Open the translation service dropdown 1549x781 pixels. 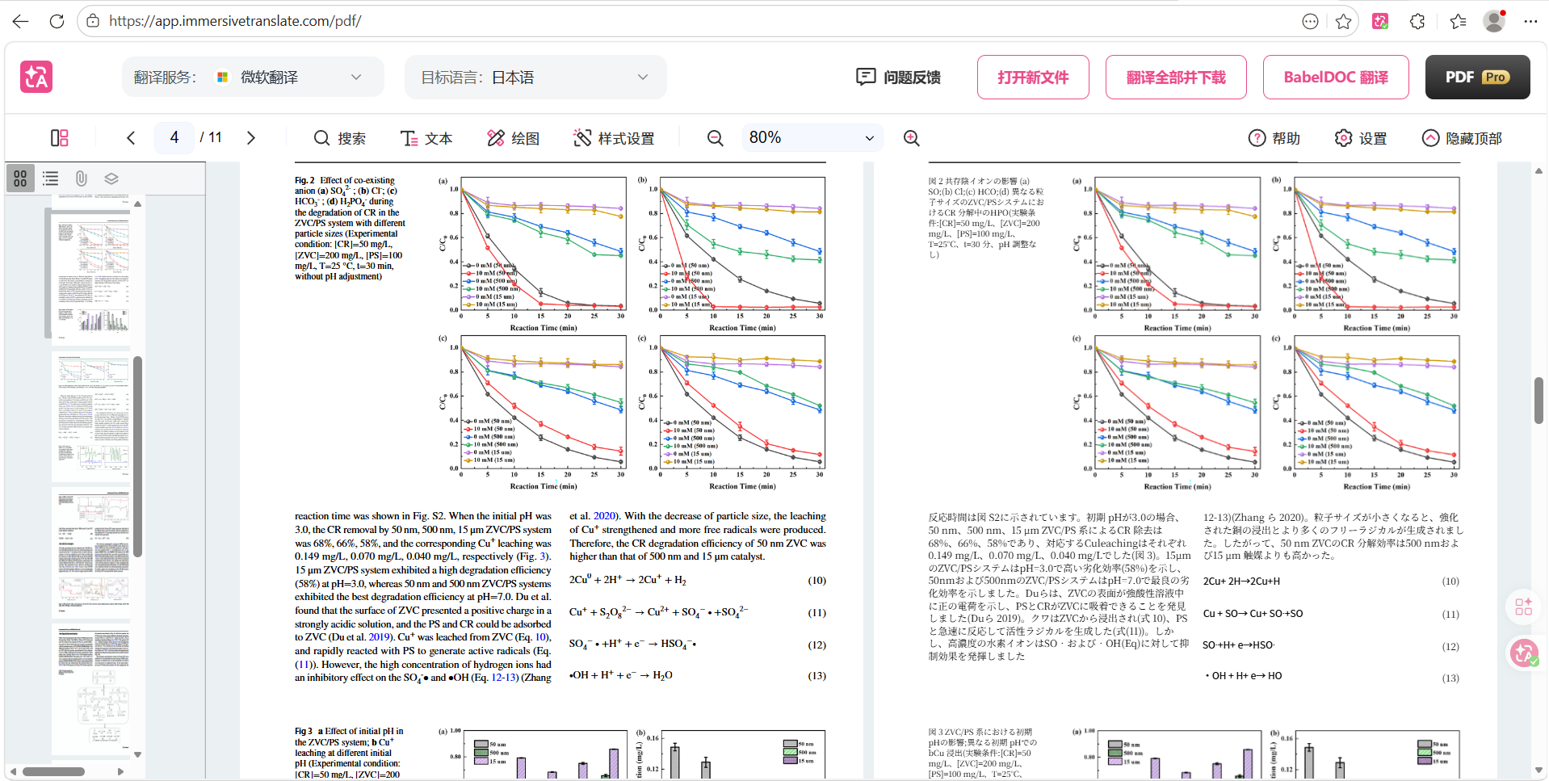click(289, 78)
